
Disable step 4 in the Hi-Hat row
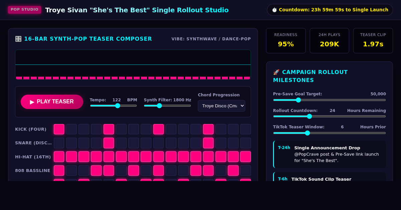point(96,157)
